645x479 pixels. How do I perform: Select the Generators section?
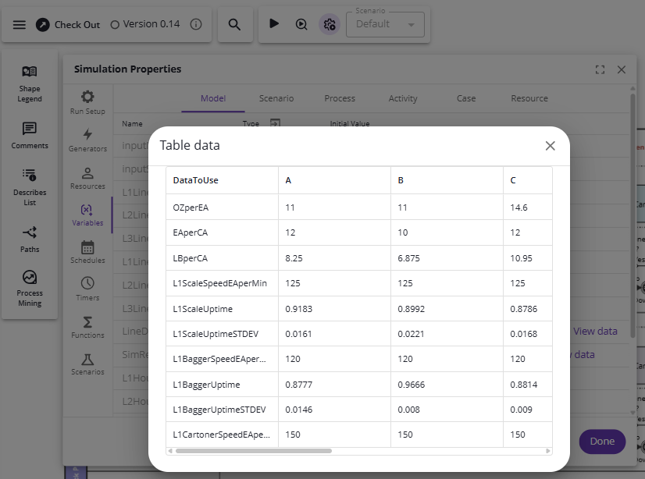tap(87, 140)
